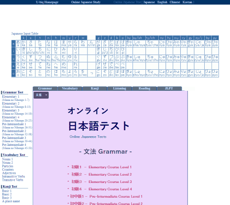Click the か (ka) cell in the input table

tap(23, 44)
